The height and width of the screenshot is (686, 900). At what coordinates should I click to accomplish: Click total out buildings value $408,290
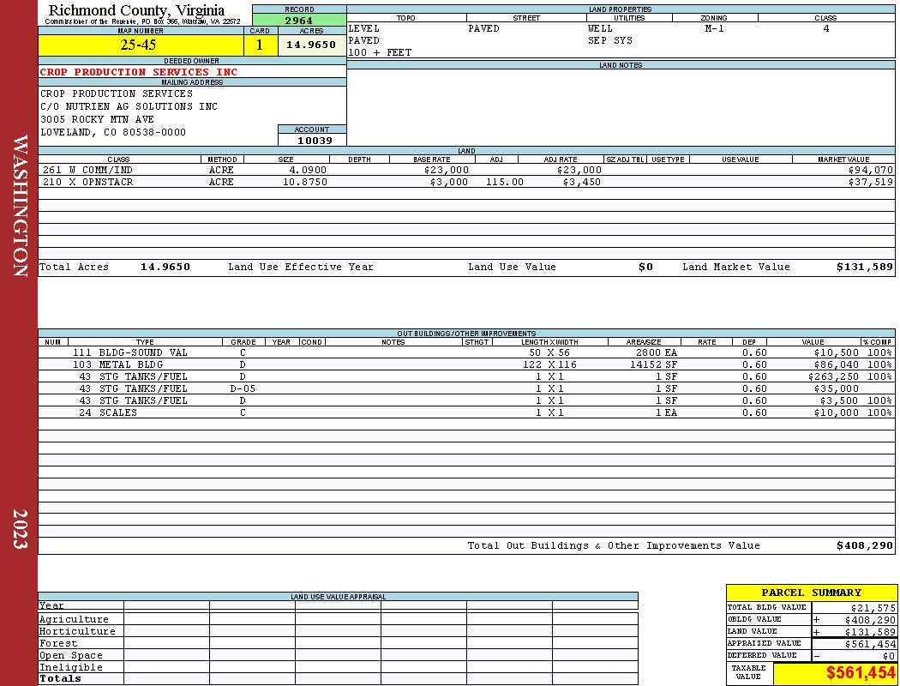pyautogui.click(x=864, y=546)
